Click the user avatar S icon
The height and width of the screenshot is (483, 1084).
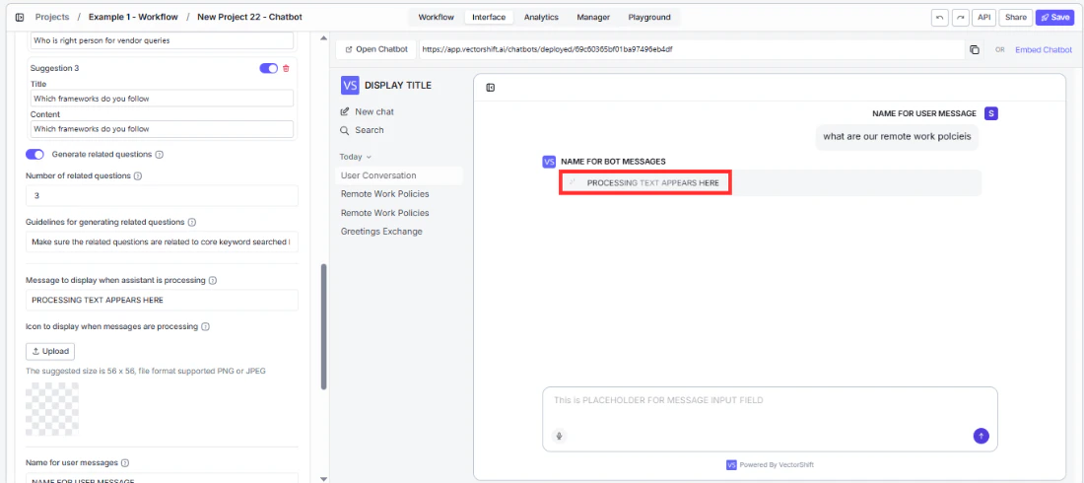(x=991, y=113)
